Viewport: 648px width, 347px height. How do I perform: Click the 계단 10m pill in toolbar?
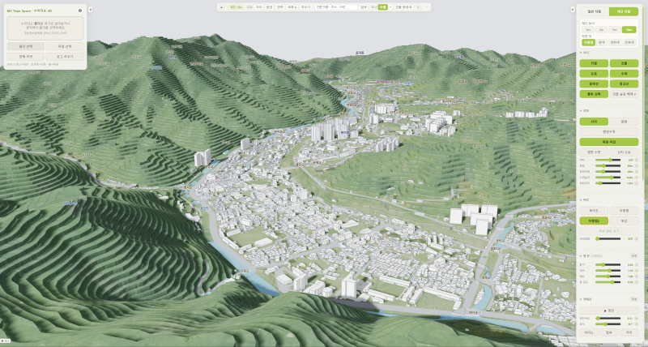[236, 7]
